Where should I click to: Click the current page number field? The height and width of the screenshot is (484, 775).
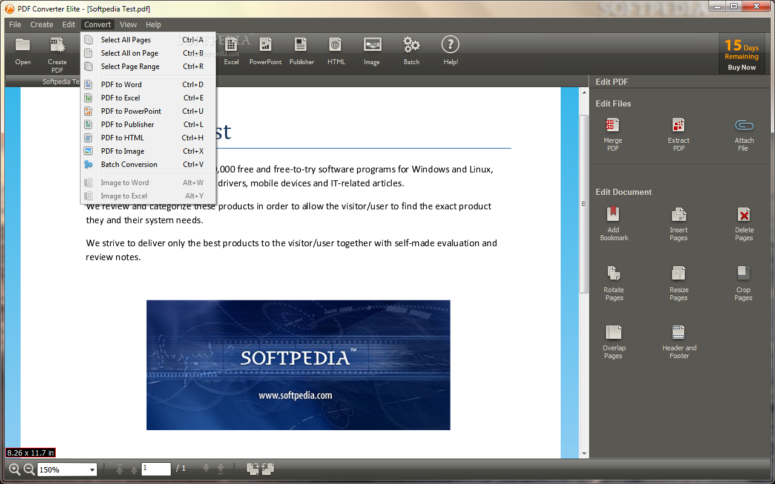[156, 469]
